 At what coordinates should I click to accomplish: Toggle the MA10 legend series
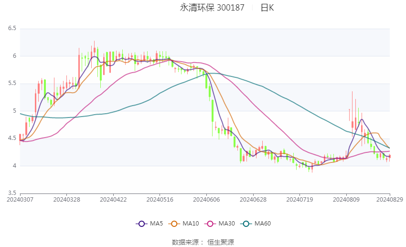point(183,224)
